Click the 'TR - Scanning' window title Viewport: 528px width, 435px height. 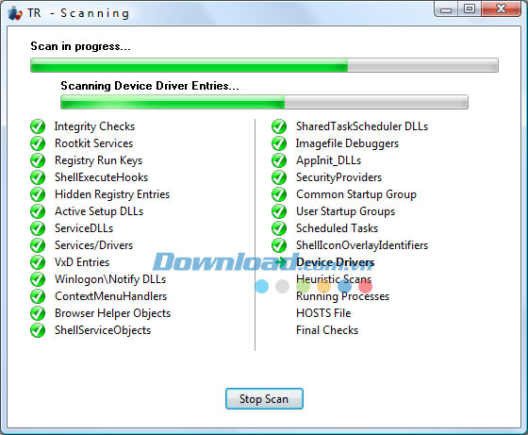pyautogui.click(x=78, y=13)
